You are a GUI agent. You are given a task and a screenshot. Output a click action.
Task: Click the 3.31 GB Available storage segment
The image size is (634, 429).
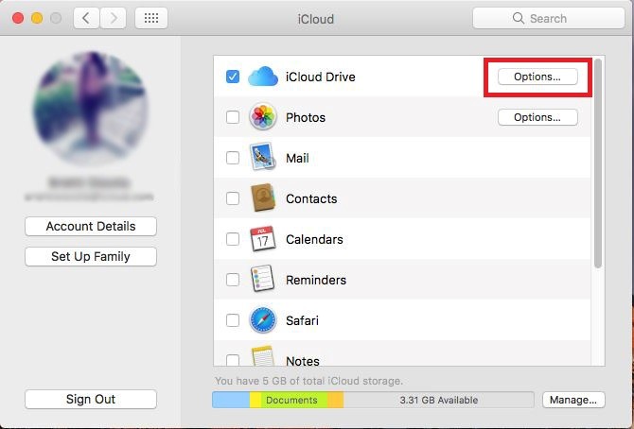coord(439,400)
